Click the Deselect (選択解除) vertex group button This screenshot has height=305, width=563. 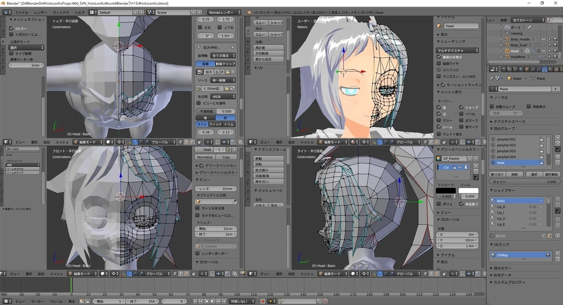click(x=551, y=174)
